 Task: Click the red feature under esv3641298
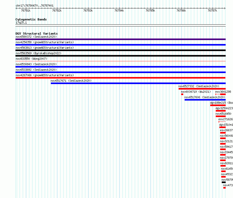pos(221,94)
